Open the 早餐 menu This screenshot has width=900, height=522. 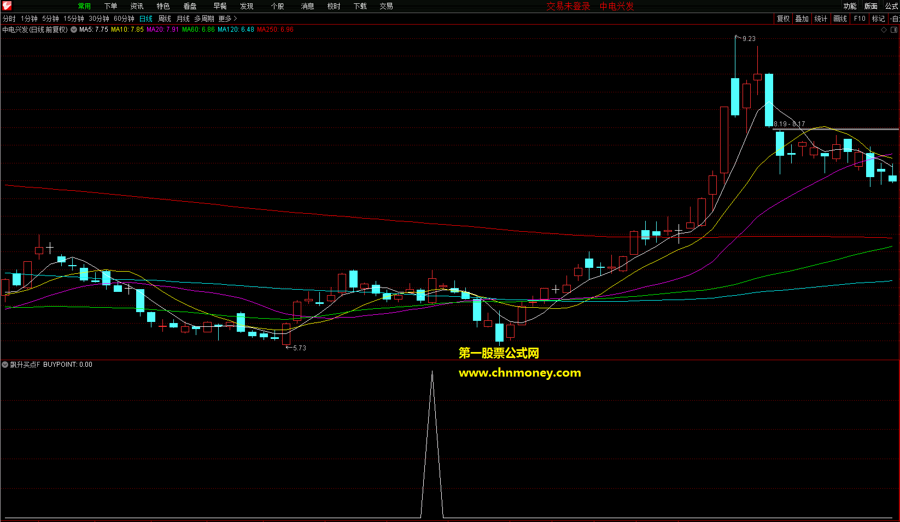tap(220, 6)
